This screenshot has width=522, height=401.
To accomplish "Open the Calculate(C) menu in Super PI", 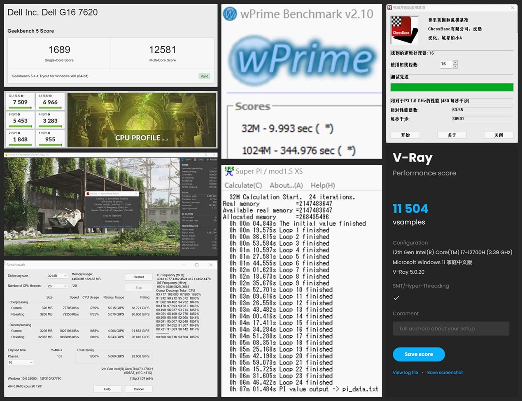I will [243, 185].
